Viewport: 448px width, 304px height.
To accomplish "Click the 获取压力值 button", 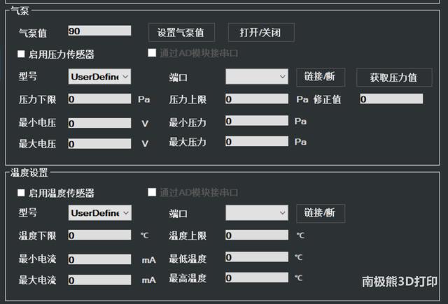I will pos(394,77).
